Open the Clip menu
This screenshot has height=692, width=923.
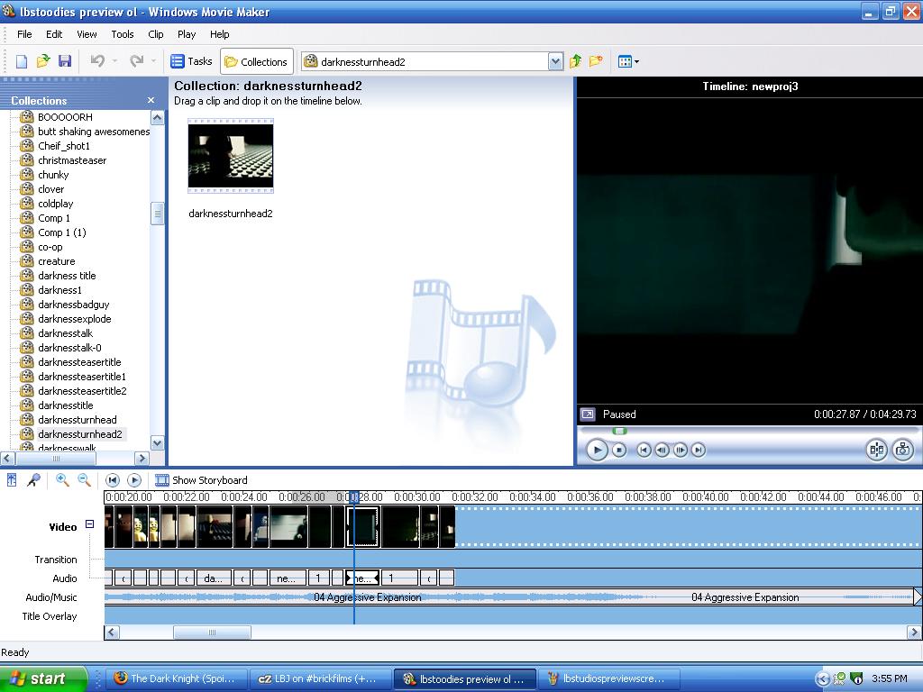coord(155,34)
